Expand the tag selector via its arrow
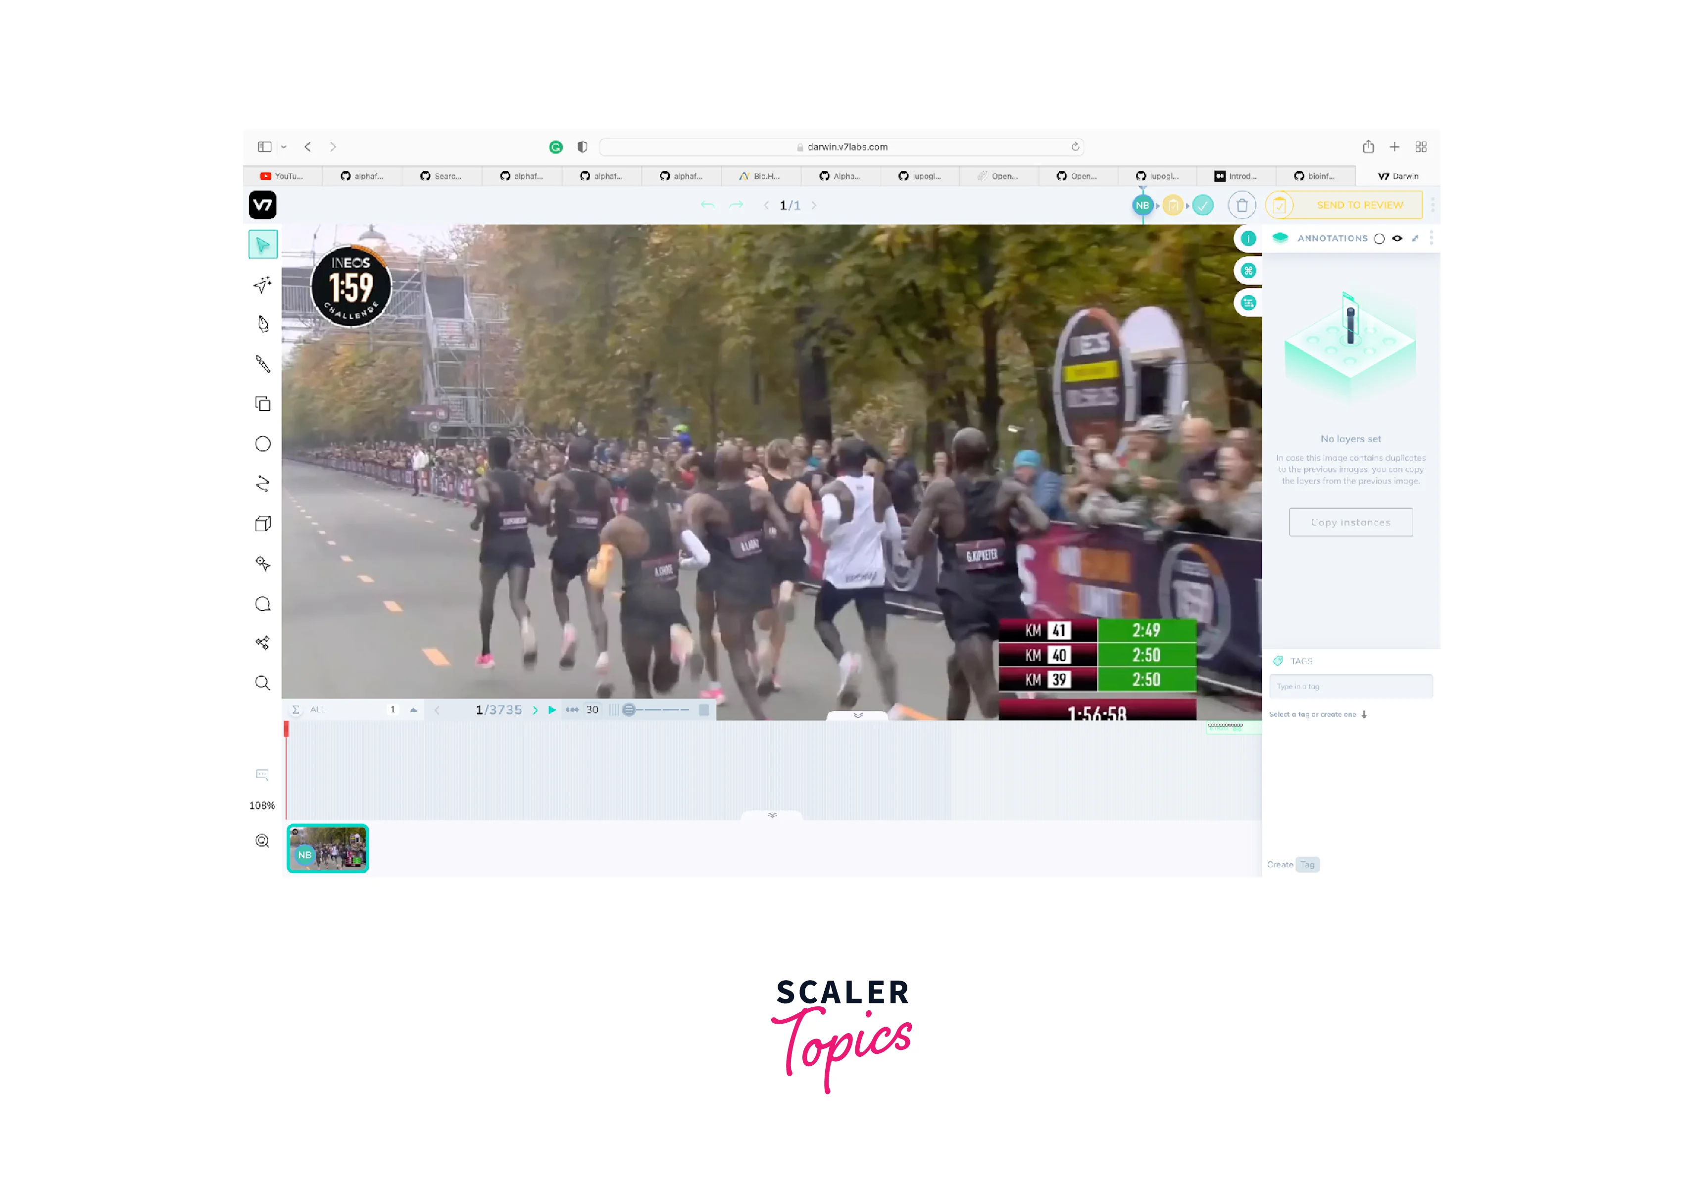Image resolution: width=1683 pixels, height=1189 pixels. [1364, 714]
